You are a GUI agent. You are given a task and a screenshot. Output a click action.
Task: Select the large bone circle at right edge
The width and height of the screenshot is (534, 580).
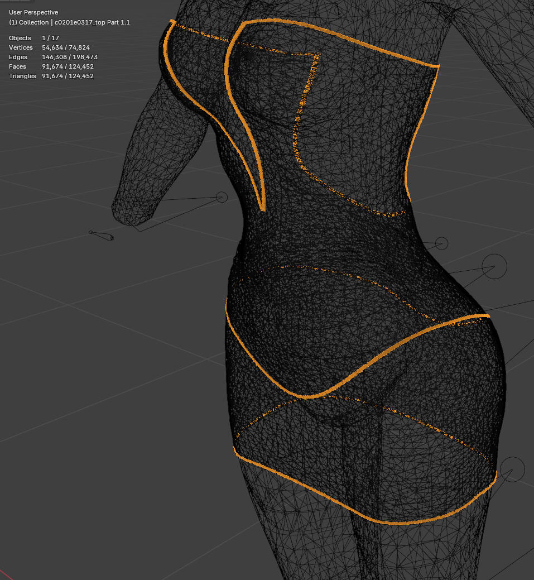pos(494,267)
